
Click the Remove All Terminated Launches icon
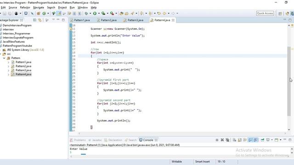tap(227, 140)
